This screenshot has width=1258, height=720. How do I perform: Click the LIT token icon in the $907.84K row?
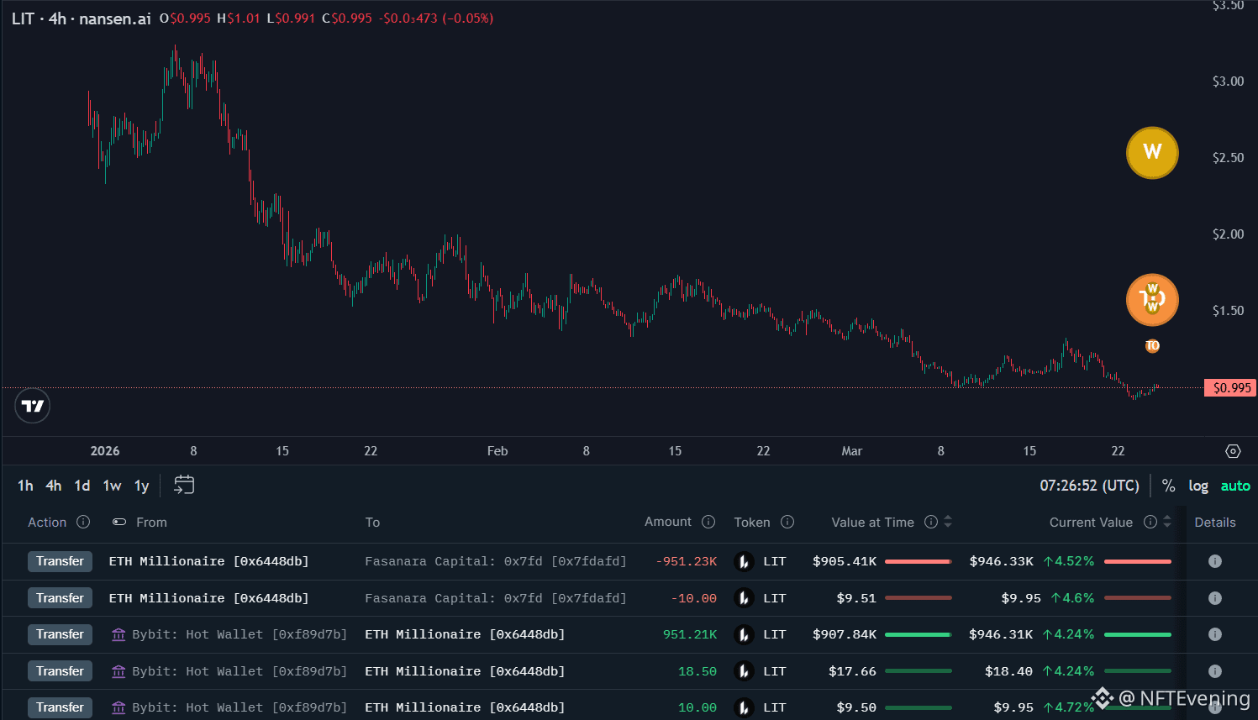(x=744, y=634)
